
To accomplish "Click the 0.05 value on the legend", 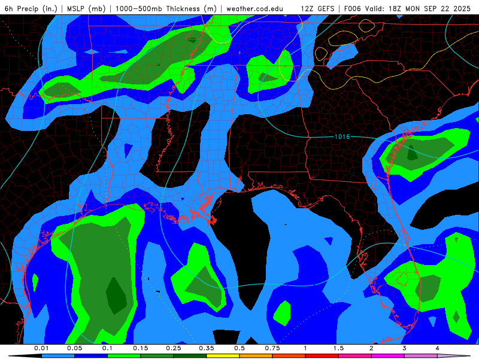I will [74, 348].
